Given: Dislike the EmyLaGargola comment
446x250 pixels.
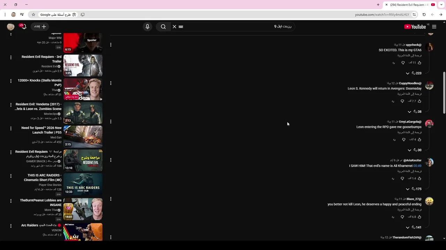Looking at the screenshot, I should coord(404,140).
